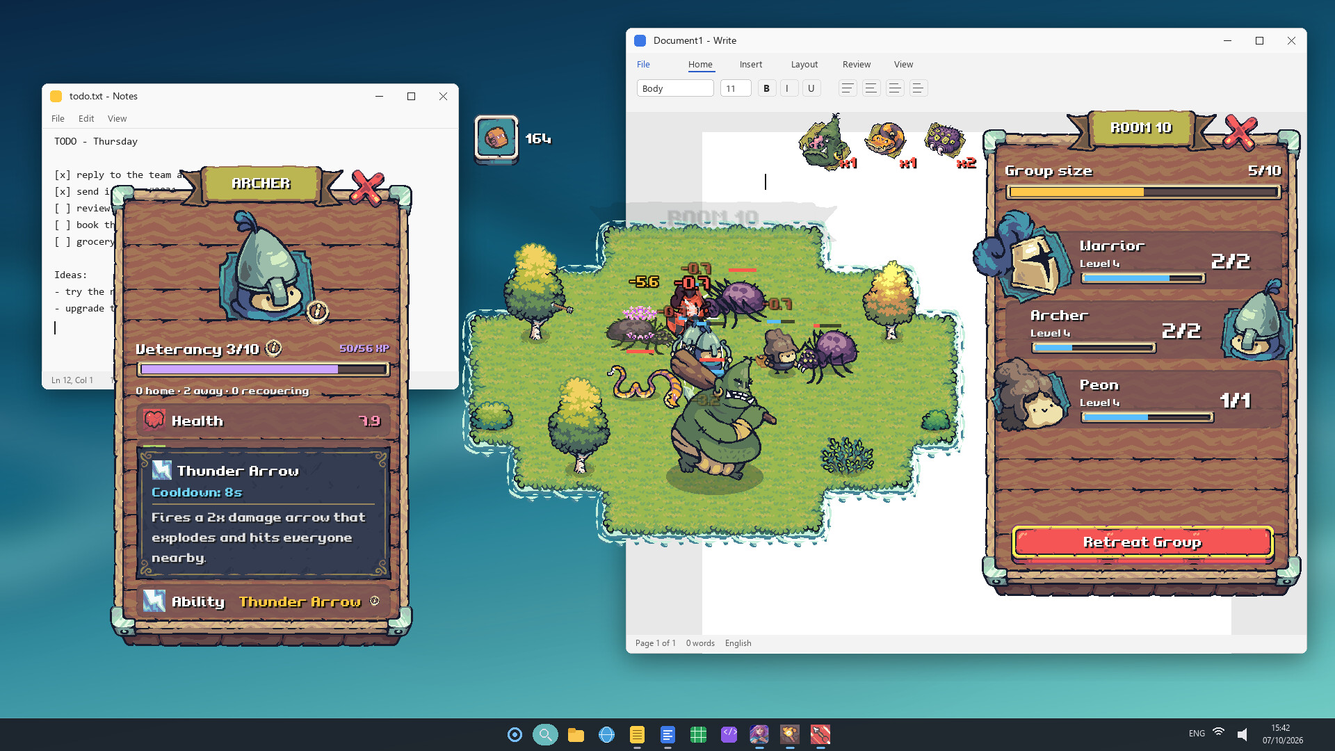This screenshot has height=751, width=1335.
Task: Toggle the 'grocery' todo checkbox in Notes
Action: pyautogui.click(x=63, y=241)
